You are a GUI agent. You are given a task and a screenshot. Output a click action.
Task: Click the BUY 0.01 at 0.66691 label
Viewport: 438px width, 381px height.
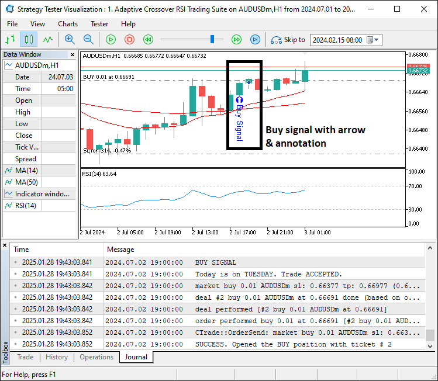coord(109,77)
